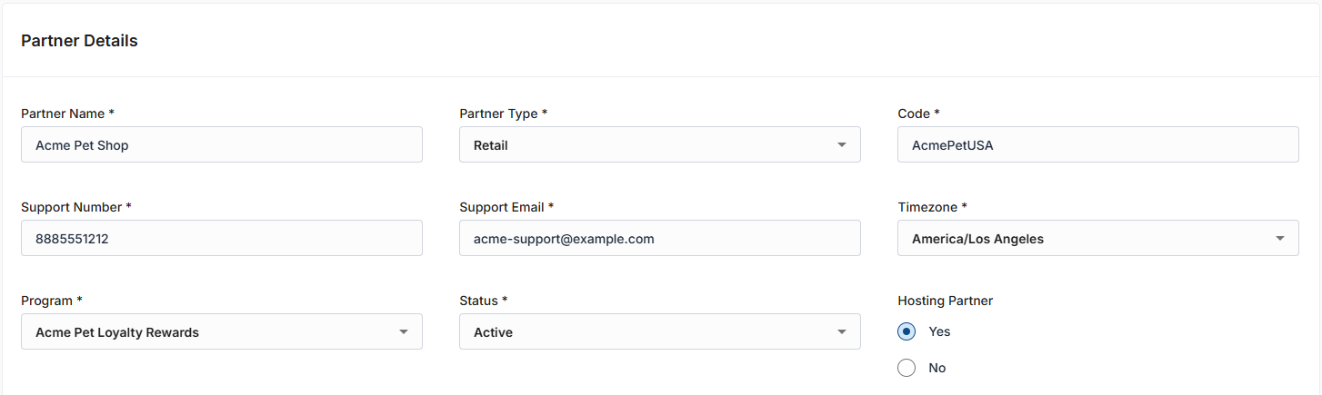Click the Support Email input field
The height and width of the screenshot is (395, 1322).
coord(659,239)
